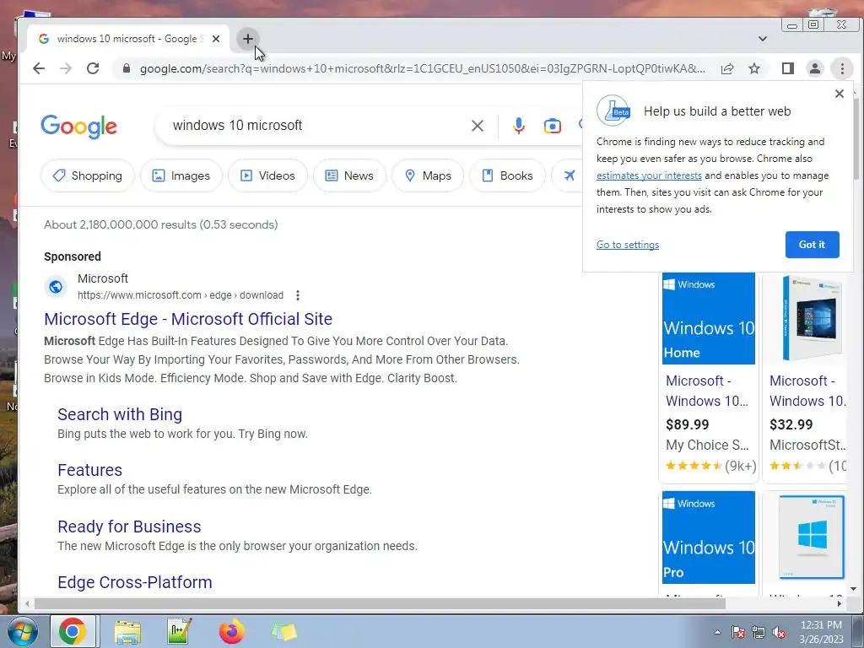Open the taskbar clock showing 12:31 PM
Screen dimensions: 864x648
[821, 631]
